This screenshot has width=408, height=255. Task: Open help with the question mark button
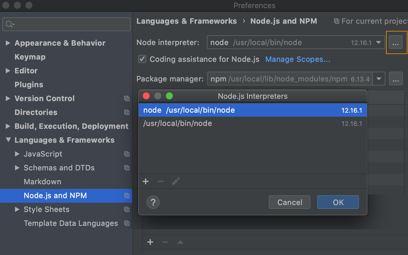pyautogui.click(x=153, y=202)
